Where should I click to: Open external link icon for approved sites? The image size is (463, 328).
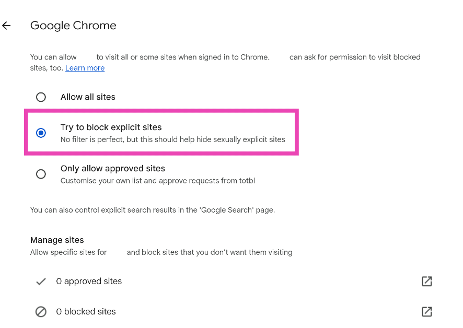[x=426, y=281]
